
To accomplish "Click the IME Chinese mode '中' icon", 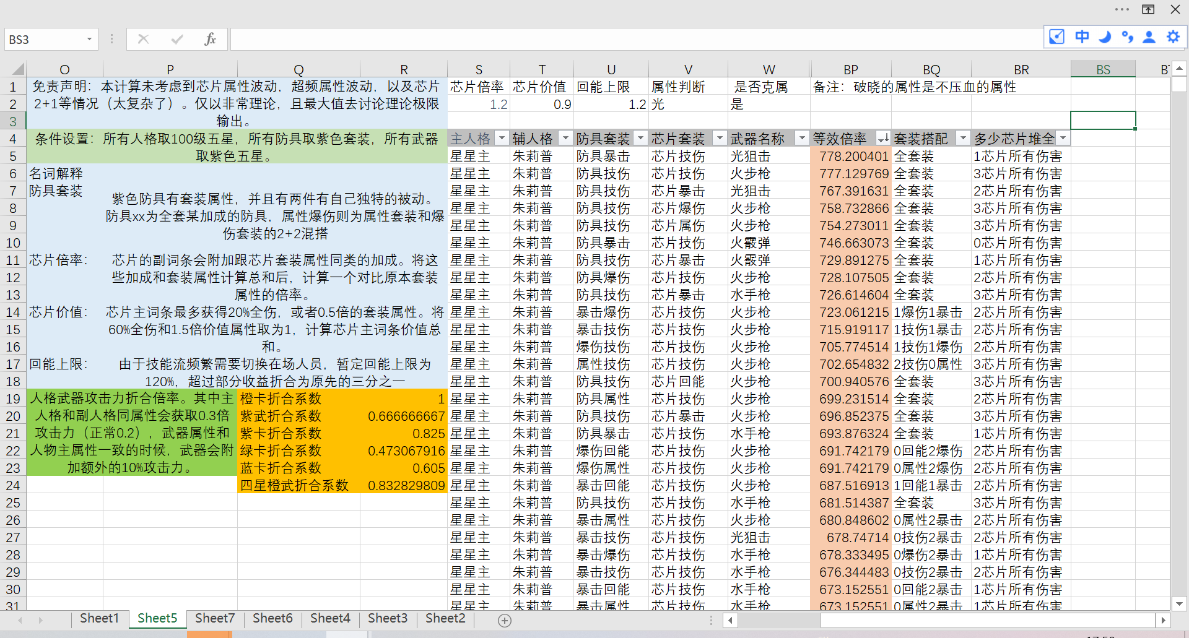I will tap(1082, 37).
